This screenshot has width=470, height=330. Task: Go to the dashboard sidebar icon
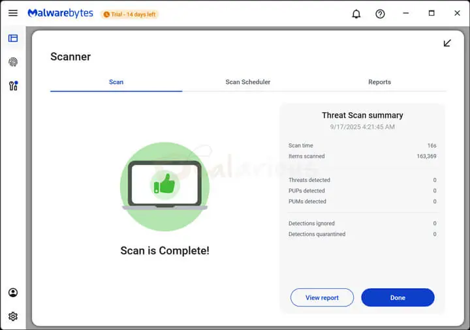click(13, 38)
